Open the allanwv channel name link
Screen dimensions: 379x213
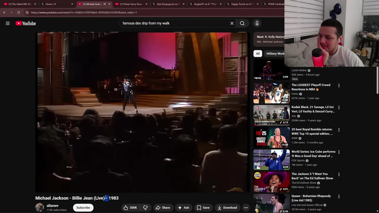pos(52,206)
